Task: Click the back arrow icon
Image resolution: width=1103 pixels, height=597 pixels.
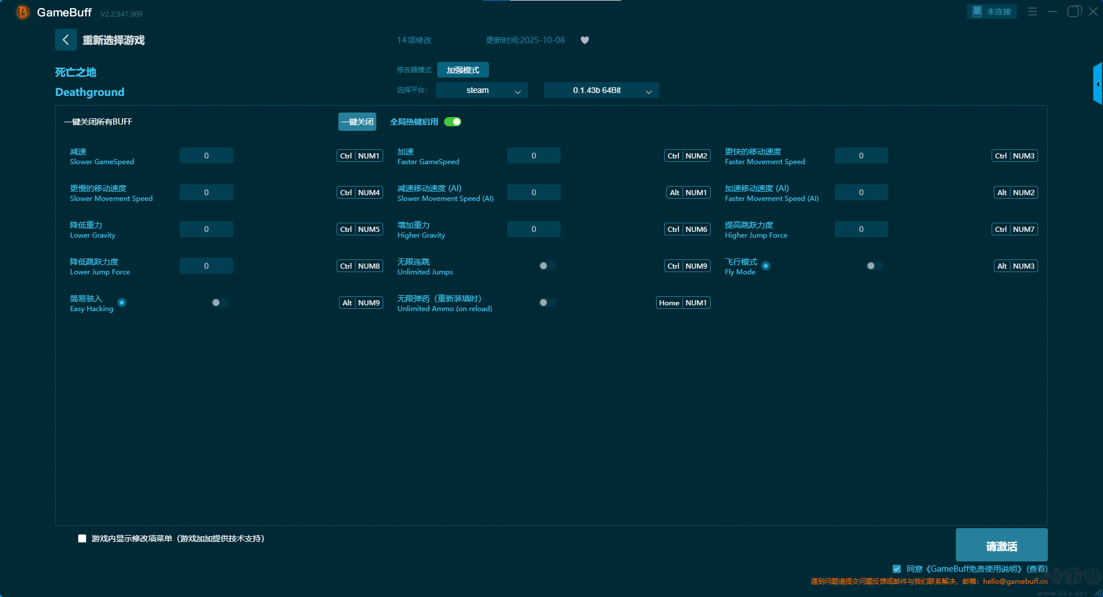Action: 65,40
